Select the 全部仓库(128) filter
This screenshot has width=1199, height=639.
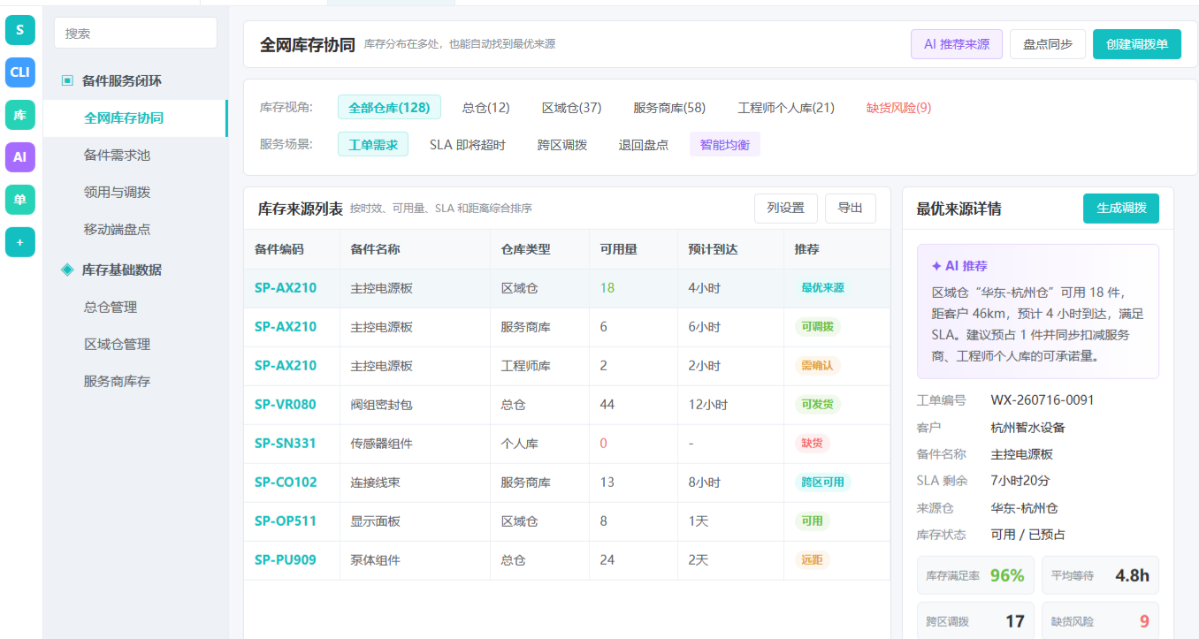tap(389, 108)
